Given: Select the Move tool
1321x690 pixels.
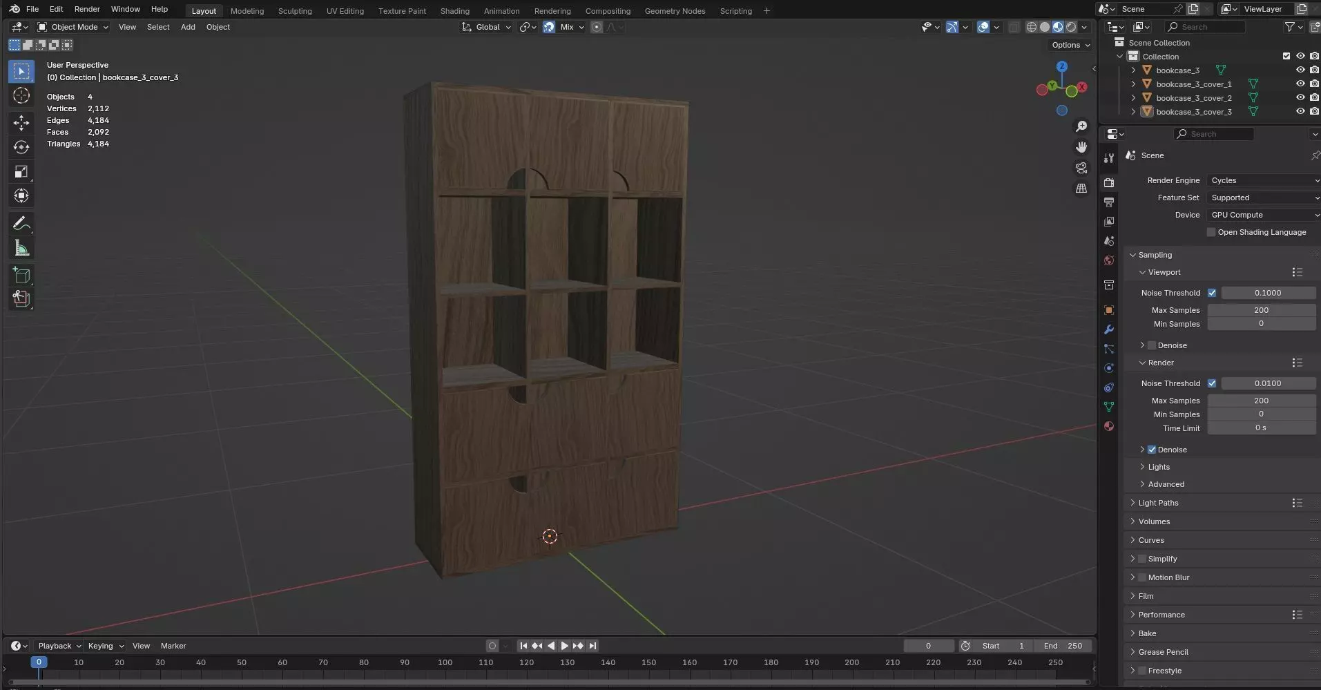Looking at the screenshot, I should click(x=21, y=123).
